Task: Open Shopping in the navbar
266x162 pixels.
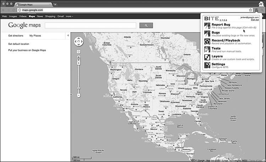Action: pos(50,16)
